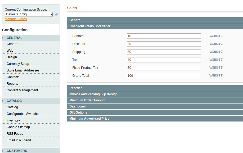Click the Subtotal sort order field
Viewport: 243px width, 153px height.
click(164, 36)
